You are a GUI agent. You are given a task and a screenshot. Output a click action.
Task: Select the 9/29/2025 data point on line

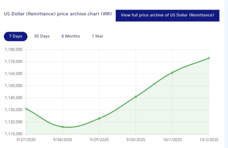tap(99, 118)
